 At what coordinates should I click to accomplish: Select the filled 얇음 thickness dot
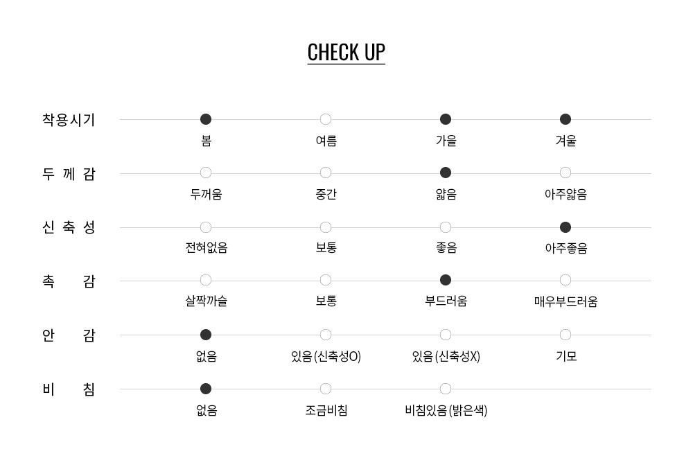pos(446,173)
